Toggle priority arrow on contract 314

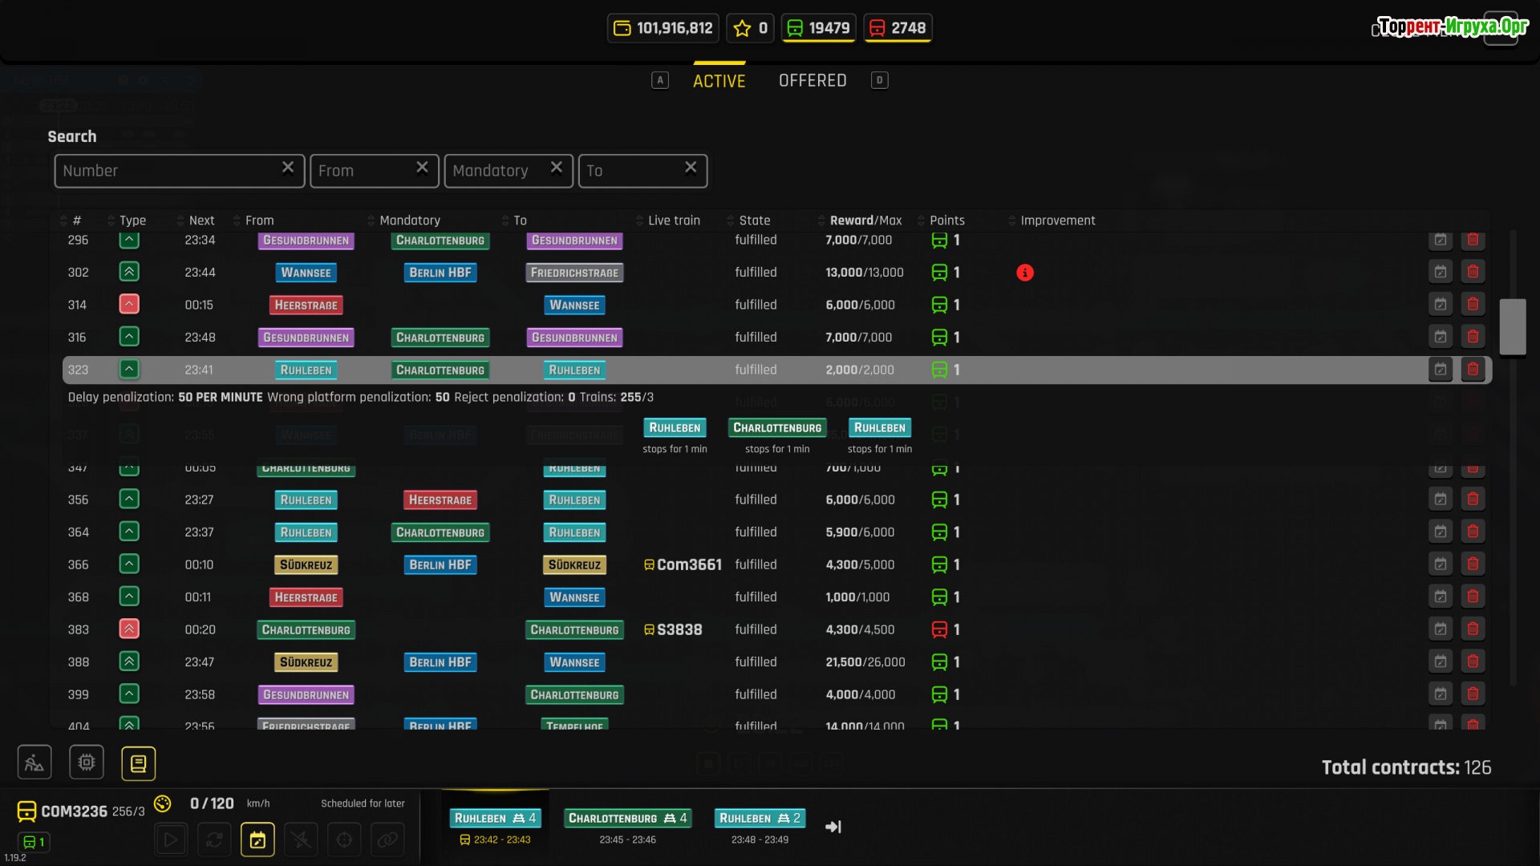coord(129,305)
